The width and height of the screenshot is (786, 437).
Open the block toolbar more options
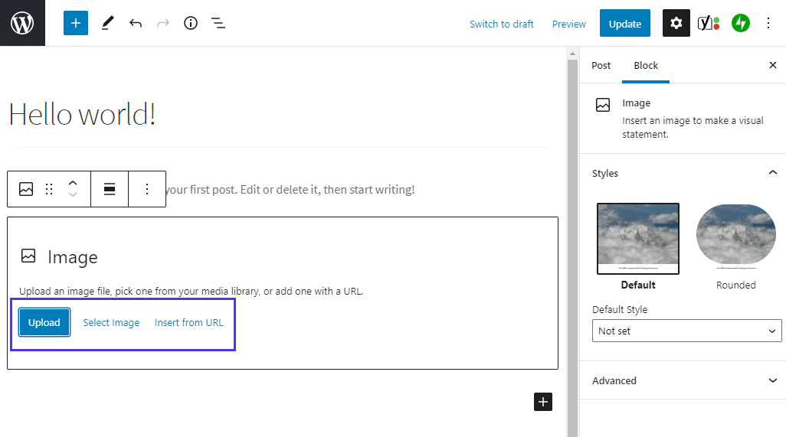point(147,189)
